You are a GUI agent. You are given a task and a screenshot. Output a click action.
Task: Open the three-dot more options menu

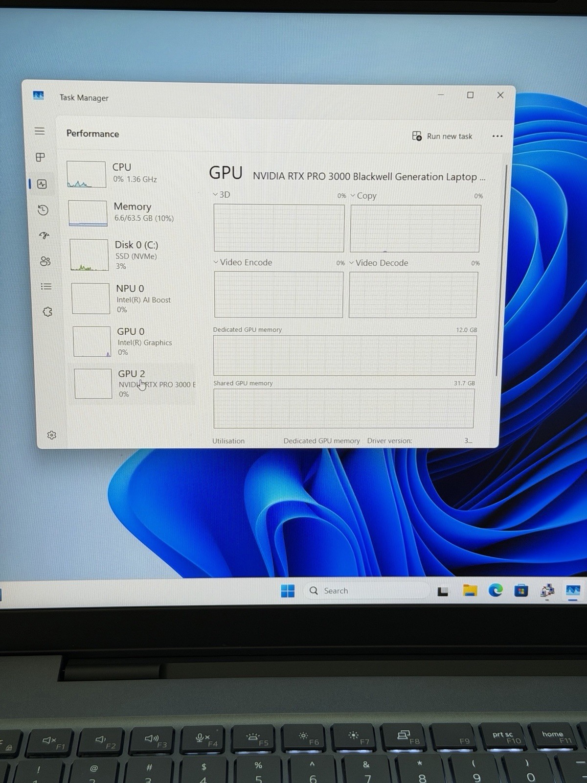[497, 136]
